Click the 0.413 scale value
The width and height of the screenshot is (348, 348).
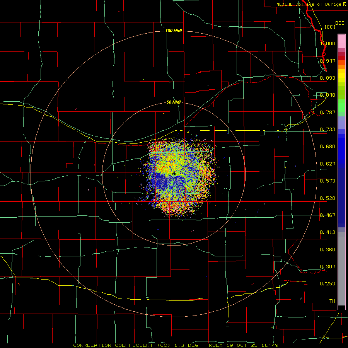328,232
